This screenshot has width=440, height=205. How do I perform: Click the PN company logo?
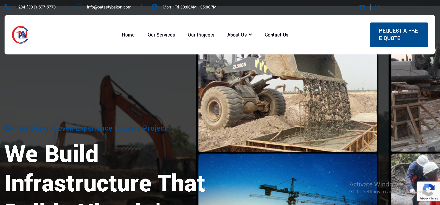(x=21, y=35)
